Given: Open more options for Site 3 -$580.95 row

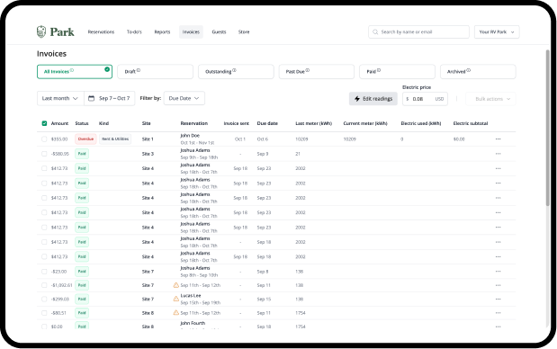Looking at the screenshot, I should (498, 154).
